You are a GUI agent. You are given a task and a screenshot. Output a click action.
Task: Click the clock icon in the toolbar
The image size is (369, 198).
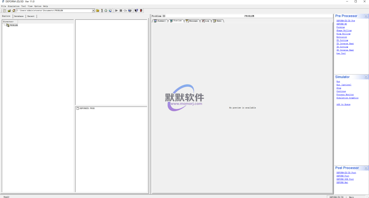(106, 10)
